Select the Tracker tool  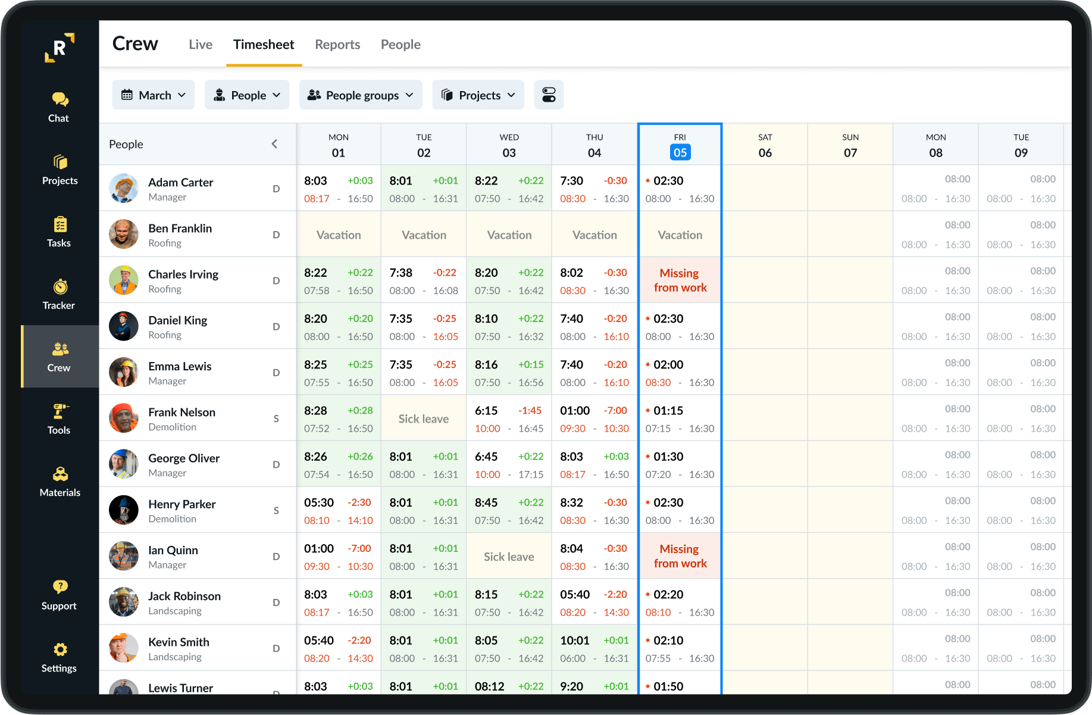pos(58,294)
